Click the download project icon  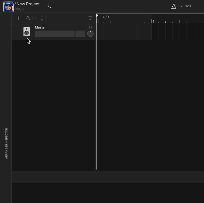click(x=49, y=6)
